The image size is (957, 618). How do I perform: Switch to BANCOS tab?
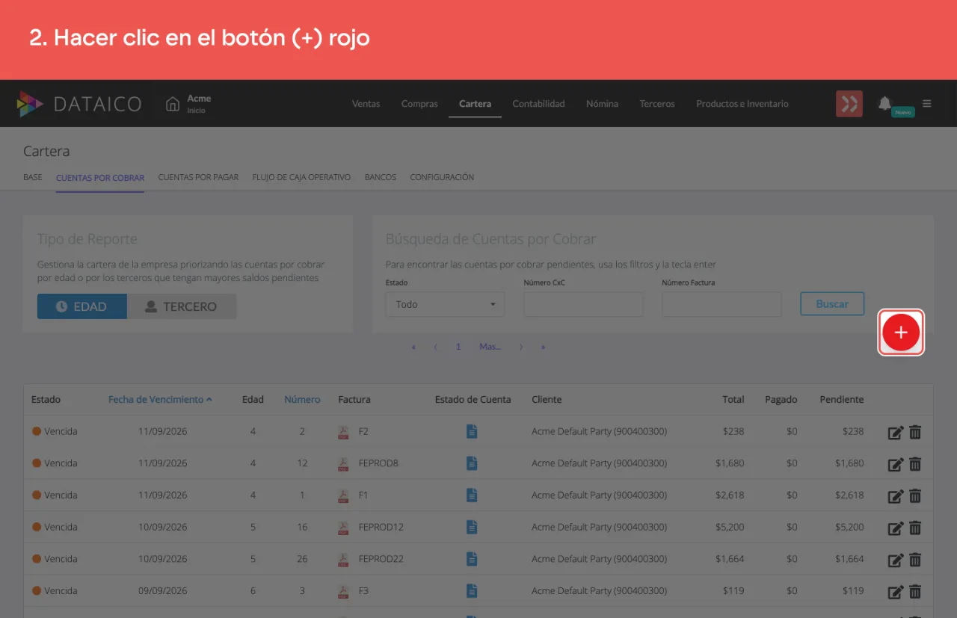[x=381, y=178]
